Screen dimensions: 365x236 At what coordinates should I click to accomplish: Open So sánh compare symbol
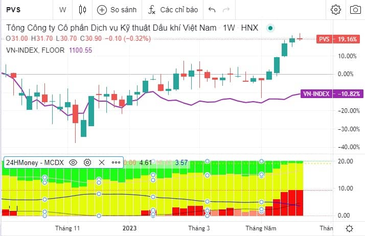click(x=117, y=10)
